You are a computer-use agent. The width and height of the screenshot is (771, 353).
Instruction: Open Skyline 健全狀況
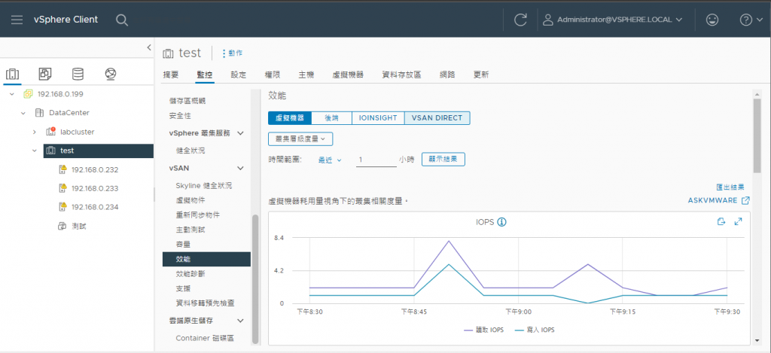tap(203, 186)
